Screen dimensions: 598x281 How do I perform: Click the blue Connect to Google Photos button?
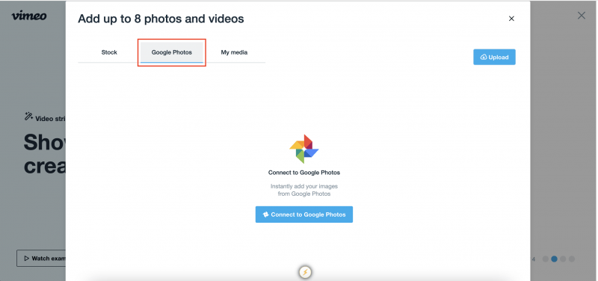(304, 214)
